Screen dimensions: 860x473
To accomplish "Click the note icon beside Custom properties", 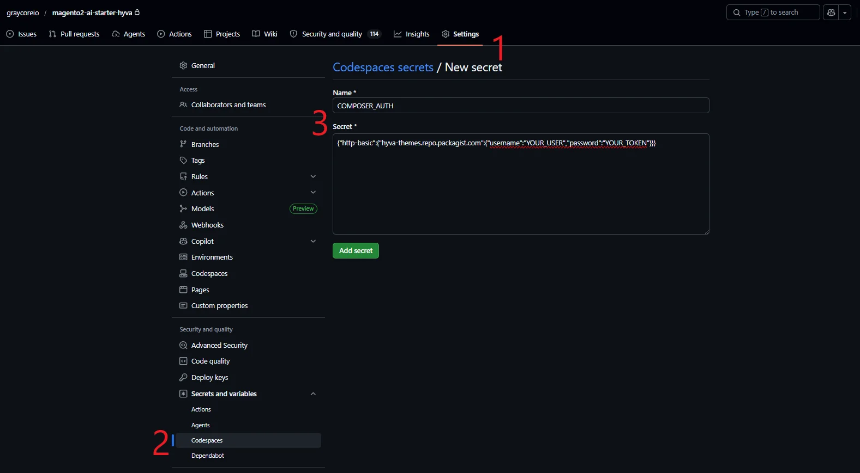I will click(x=183, y=306).
